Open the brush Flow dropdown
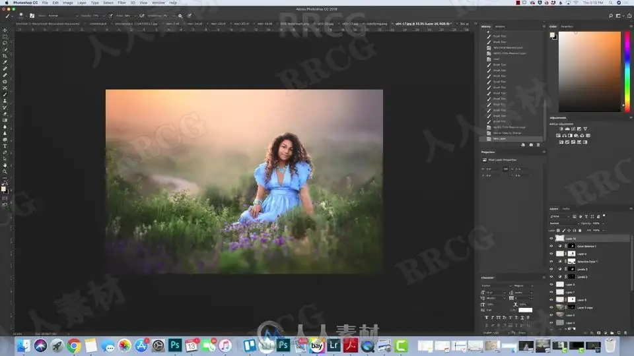The width and height of the screenshot is (634, 356). 129,16
